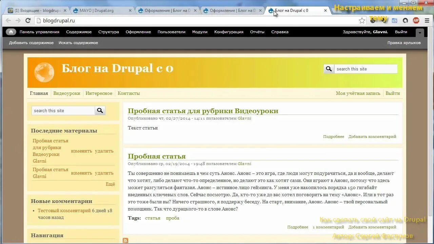Click удалить for Видеоуроки article in sidebar

[104, 151]
